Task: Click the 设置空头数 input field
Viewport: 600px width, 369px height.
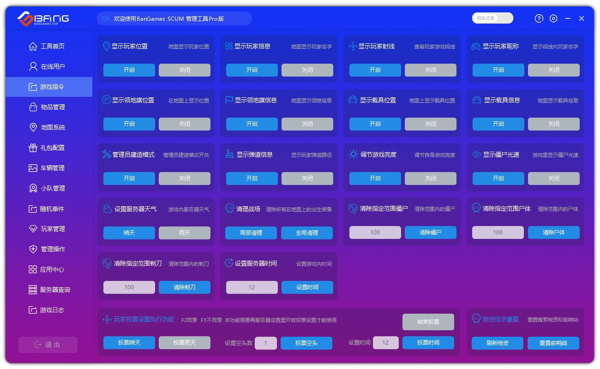Action: tap(265, 343)
